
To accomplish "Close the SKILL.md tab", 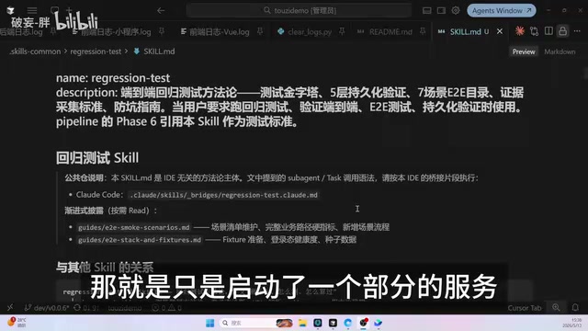I will click(500, 32).
